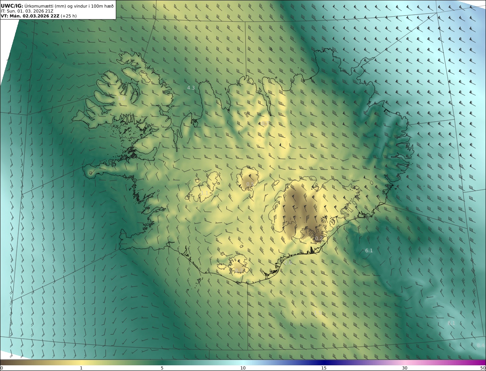Viewport: 486px width, 371px height.
Task: Click the '50' tick on color scale
Action: click(x=483, y=368)
